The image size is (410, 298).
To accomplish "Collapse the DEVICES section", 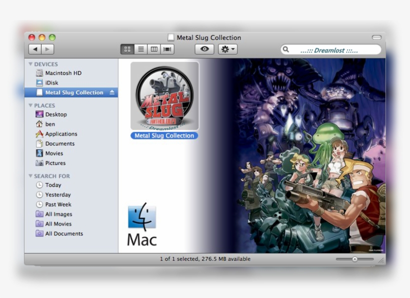I will click(30, 64).
